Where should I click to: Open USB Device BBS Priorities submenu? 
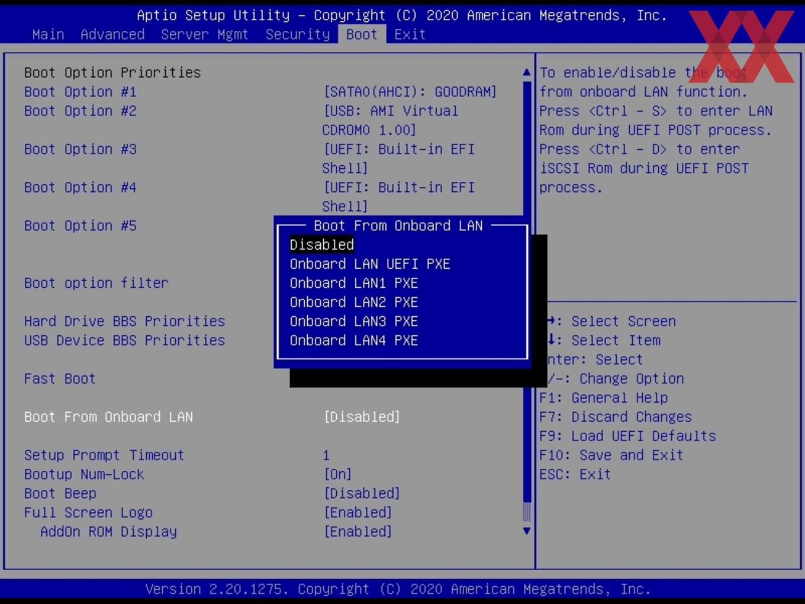[x=125, y=340]
